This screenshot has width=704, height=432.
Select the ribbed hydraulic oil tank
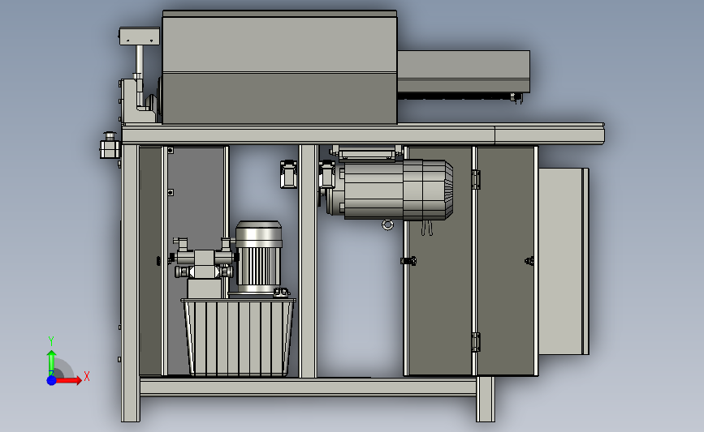click(x=239, y=337)
